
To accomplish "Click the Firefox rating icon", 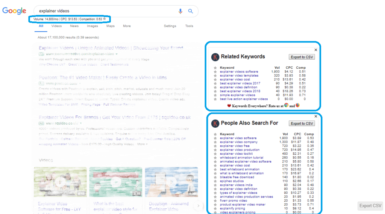I will tap(298, 105).
